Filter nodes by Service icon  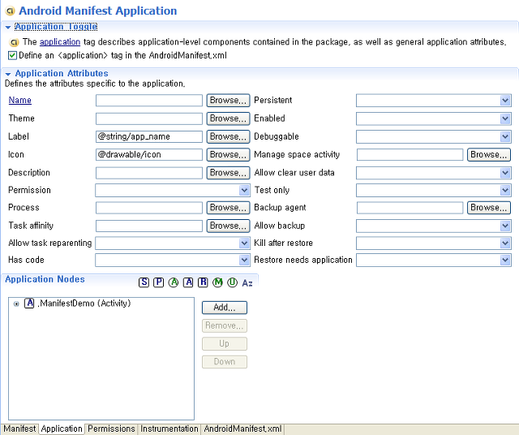tap(144, 282)
